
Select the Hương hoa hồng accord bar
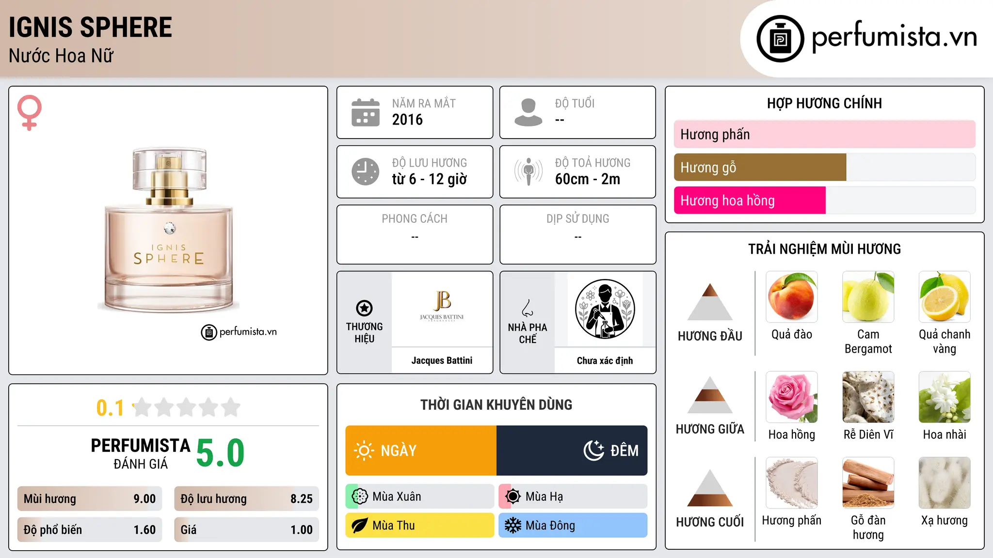tap(825, 200)
